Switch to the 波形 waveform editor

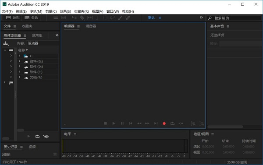coord(13,18)
